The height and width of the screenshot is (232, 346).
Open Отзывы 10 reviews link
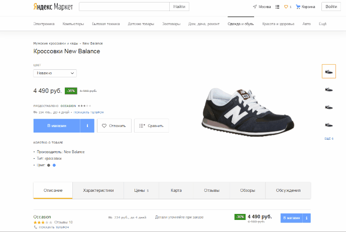pyautogui.click(x=63, y=222)
